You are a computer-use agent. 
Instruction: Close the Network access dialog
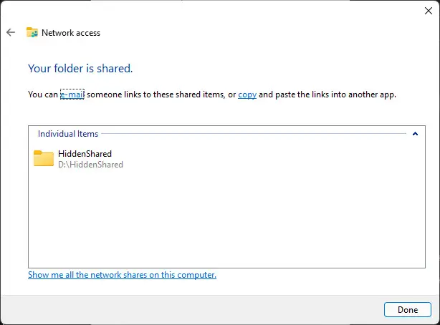(x=429, y=11)
